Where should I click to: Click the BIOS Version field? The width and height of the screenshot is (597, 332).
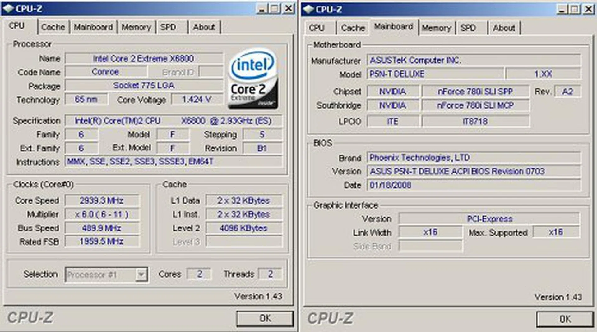tap(473, 171)
